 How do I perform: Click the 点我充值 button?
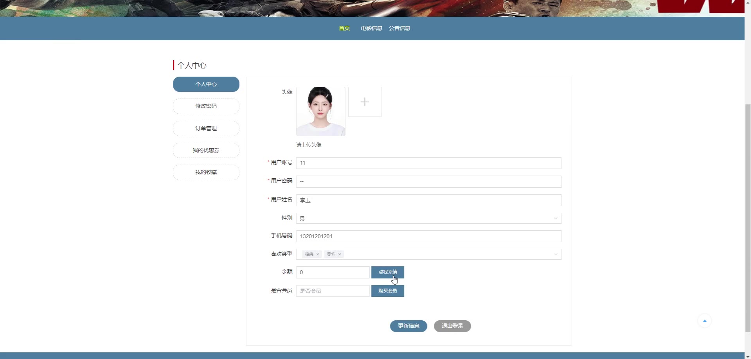click(x=388, y=272)
